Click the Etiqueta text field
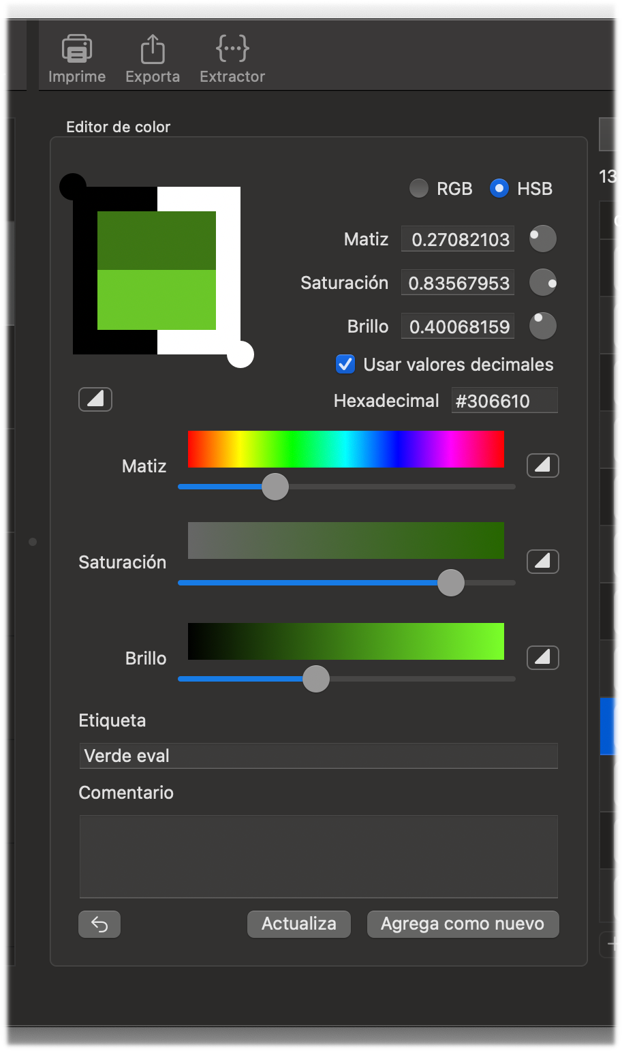The width and height of the screenshot is (622, 1051). tap(318, 756)
